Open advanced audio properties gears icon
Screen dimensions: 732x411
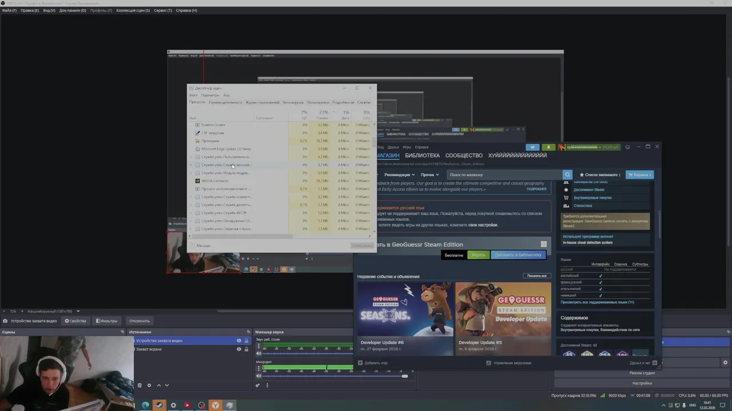click(x=258, y=385)
